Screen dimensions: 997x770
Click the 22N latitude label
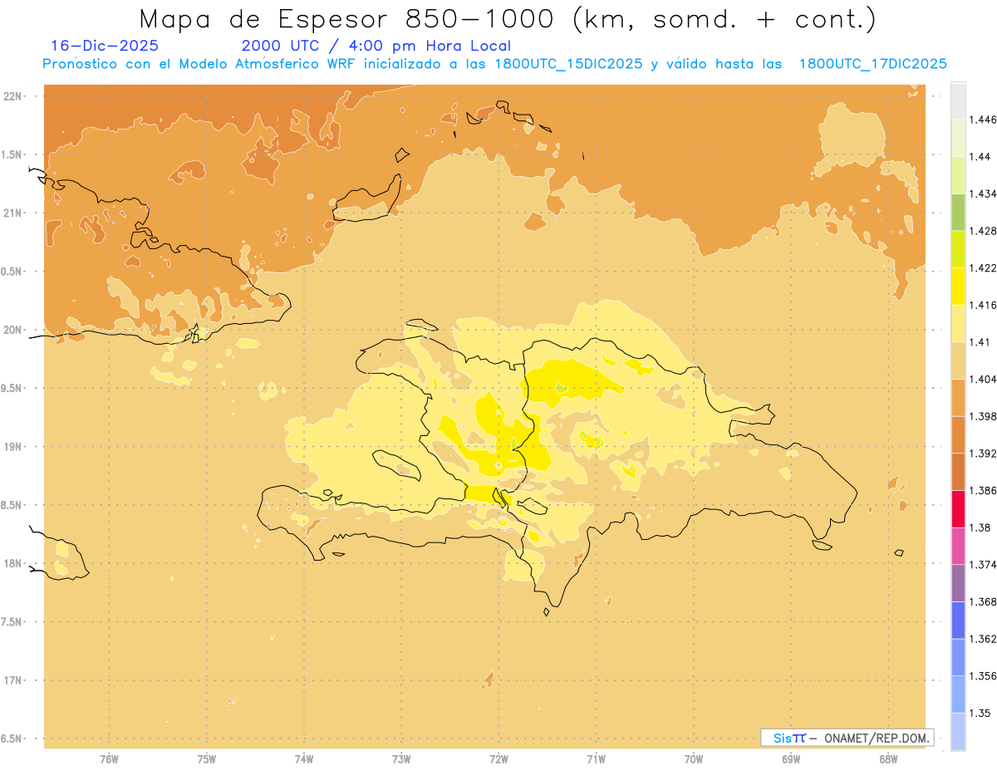13,96
